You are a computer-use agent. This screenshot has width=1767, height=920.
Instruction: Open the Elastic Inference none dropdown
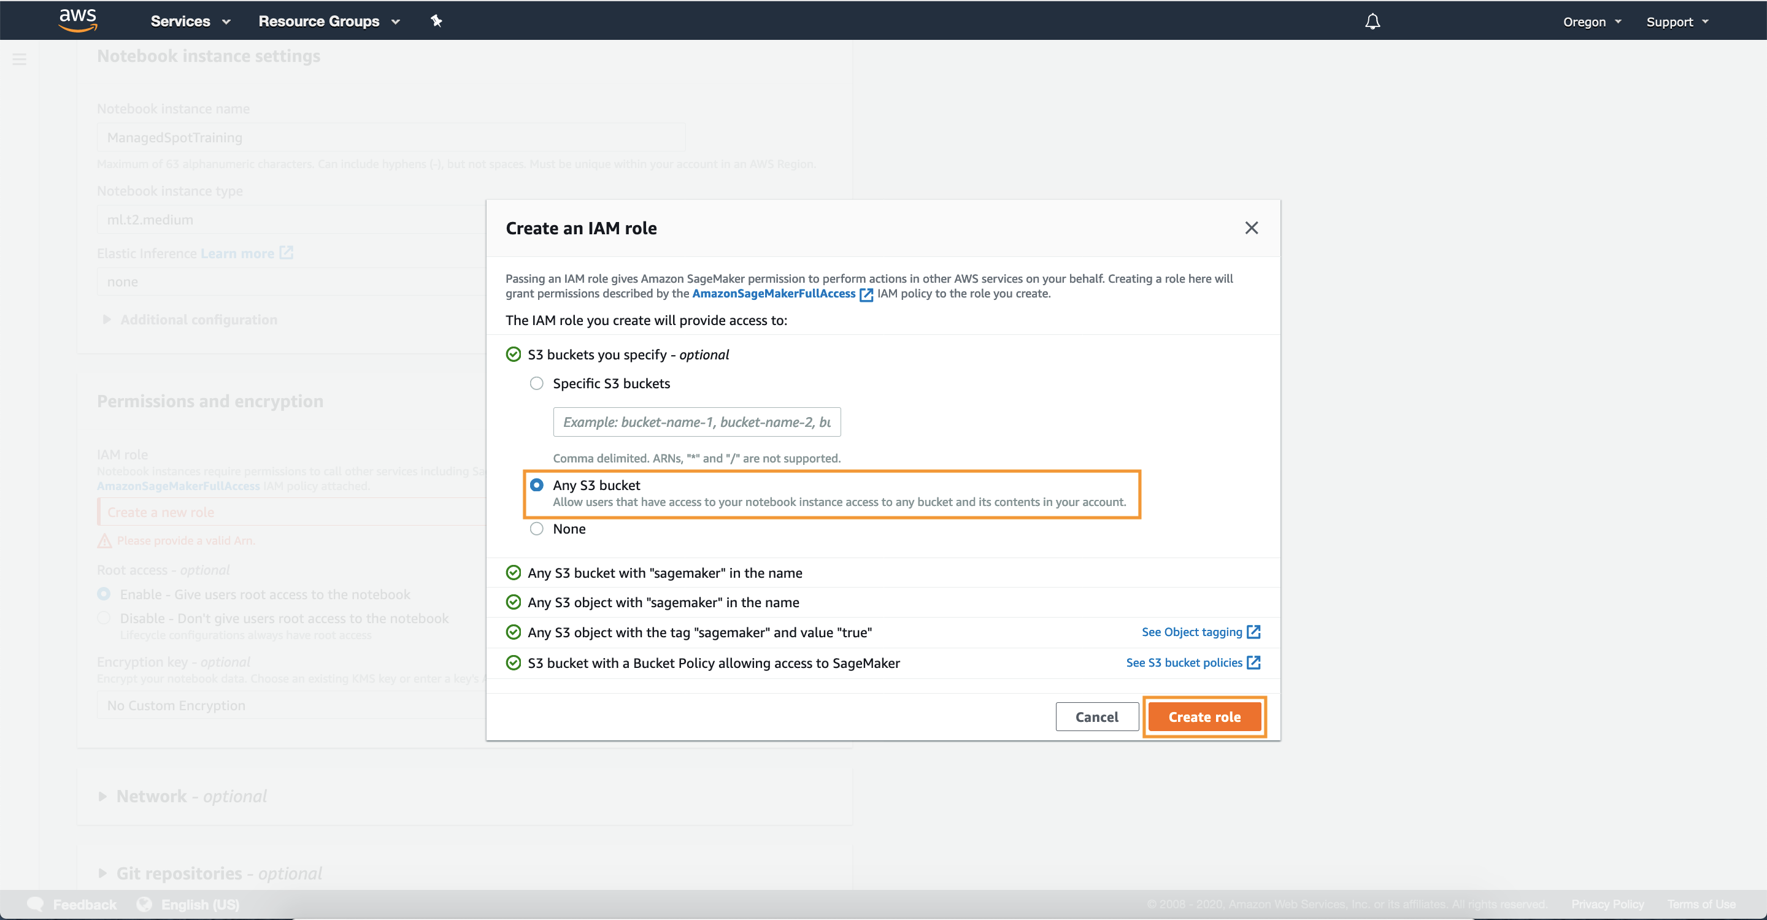(291, 282)
